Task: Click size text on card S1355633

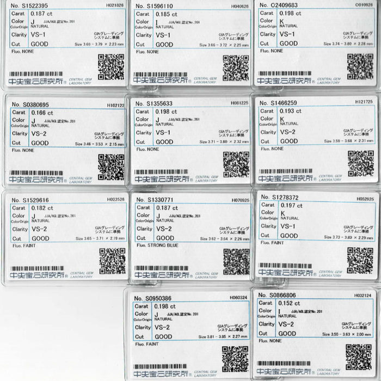Action: pos(224,142)
